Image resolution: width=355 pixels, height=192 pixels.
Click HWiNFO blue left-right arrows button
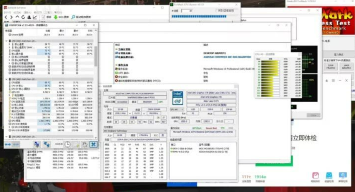(x=8, y=144)
